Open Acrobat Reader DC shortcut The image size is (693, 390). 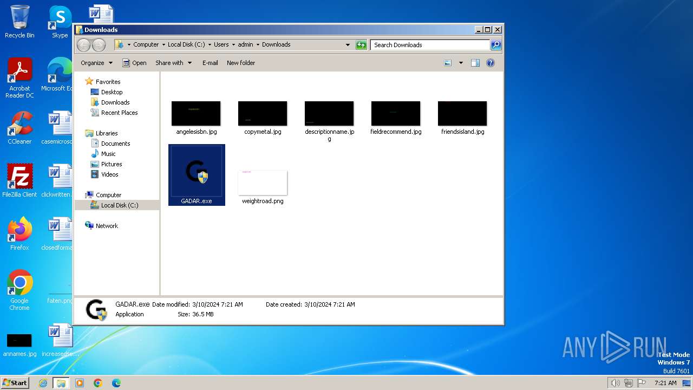coord(19,78)
